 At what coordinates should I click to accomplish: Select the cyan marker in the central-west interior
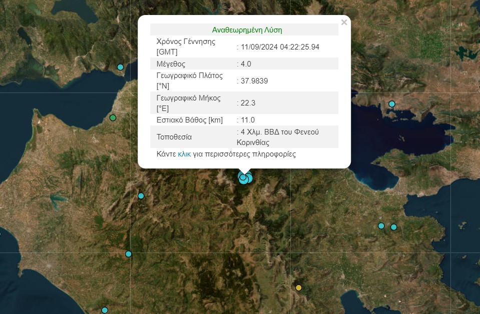pos(128,254)
